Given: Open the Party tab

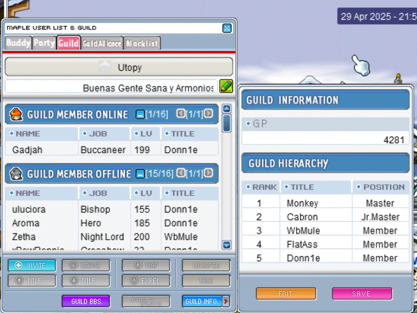Looking at the screenshot, I should tap(44, 43).
